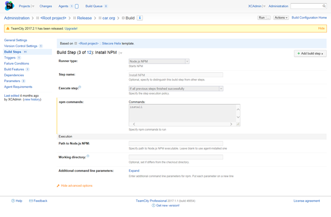Open the Release project breadcrumb
Viewport: 331px width, 217px height.
(84, 18)
